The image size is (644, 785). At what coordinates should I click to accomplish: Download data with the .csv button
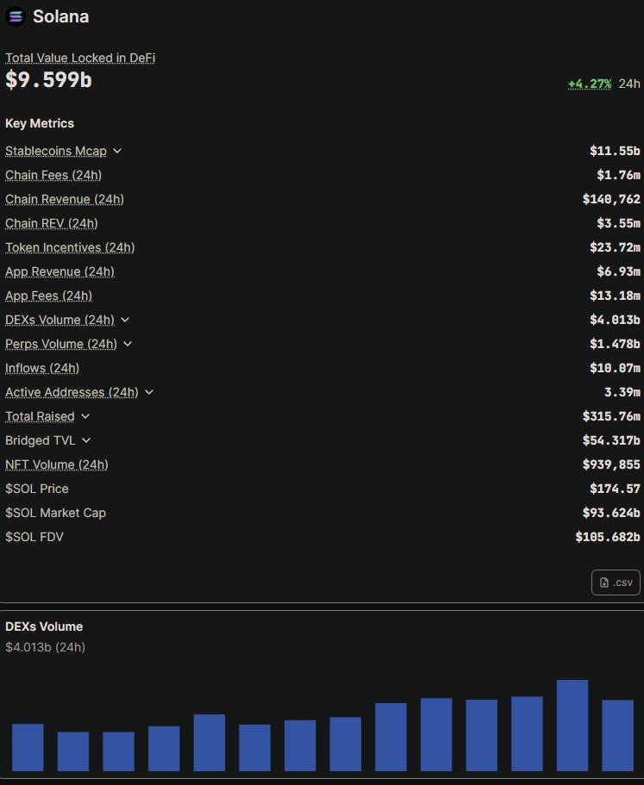[616, 583]
